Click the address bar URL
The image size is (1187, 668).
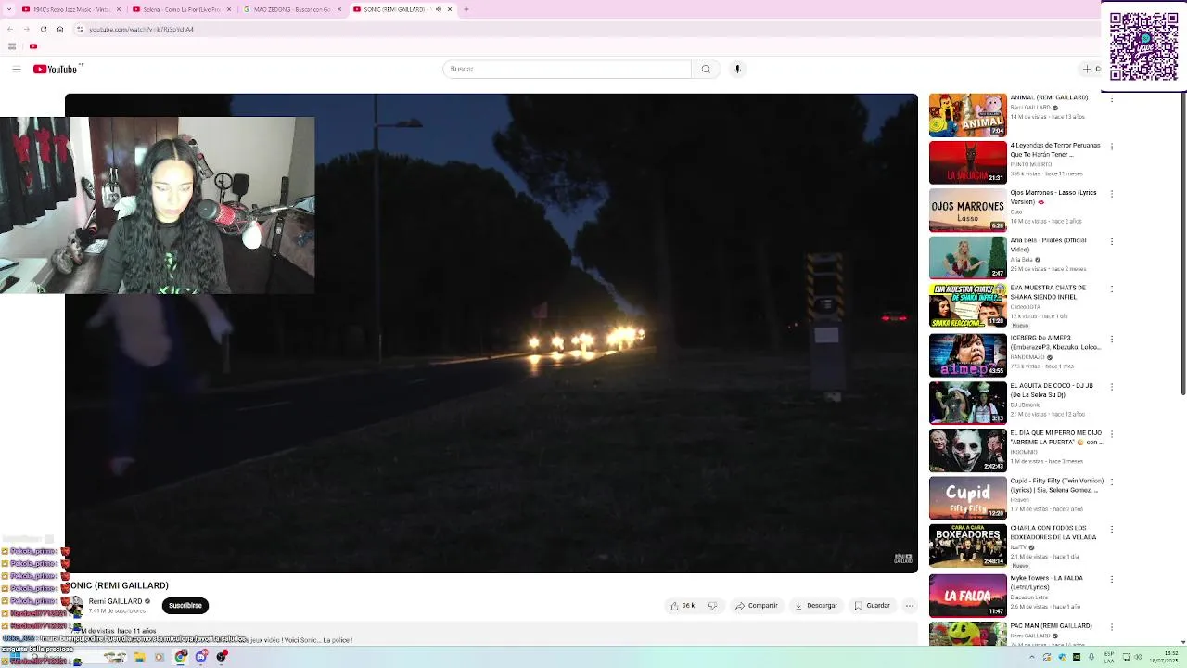(x=141, y=29)
